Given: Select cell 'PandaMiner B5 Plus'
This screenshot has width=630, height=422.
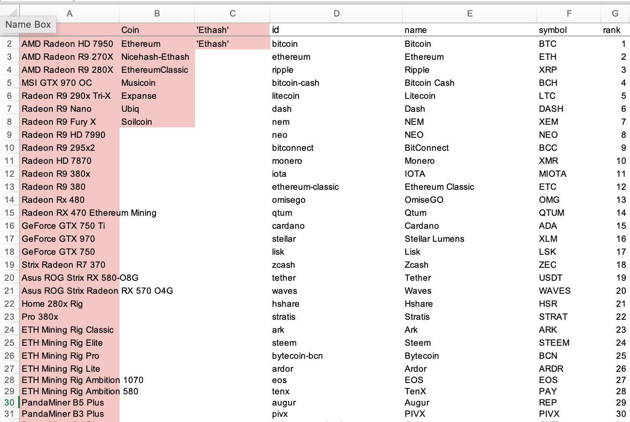Looking at the screenshot, I should point(69,403).
